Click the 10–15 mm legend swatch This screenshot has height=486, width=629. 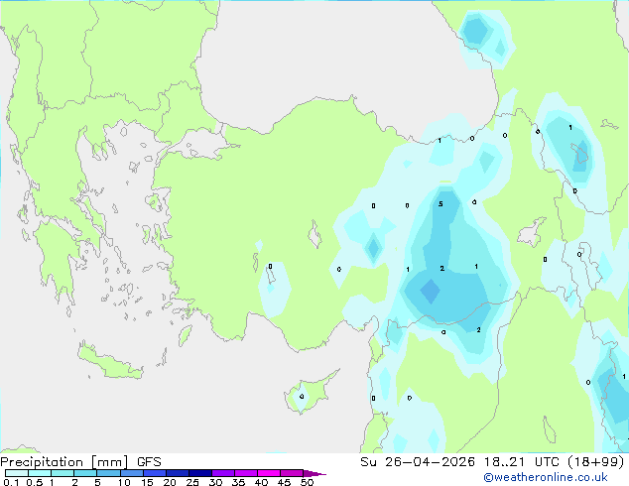[x=131, y=473]
